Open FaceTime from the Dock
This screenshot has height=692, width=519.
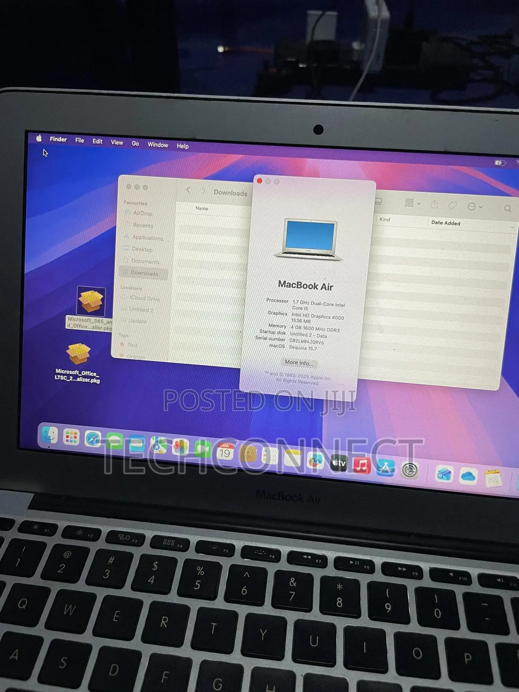click(x=203, y=449)
